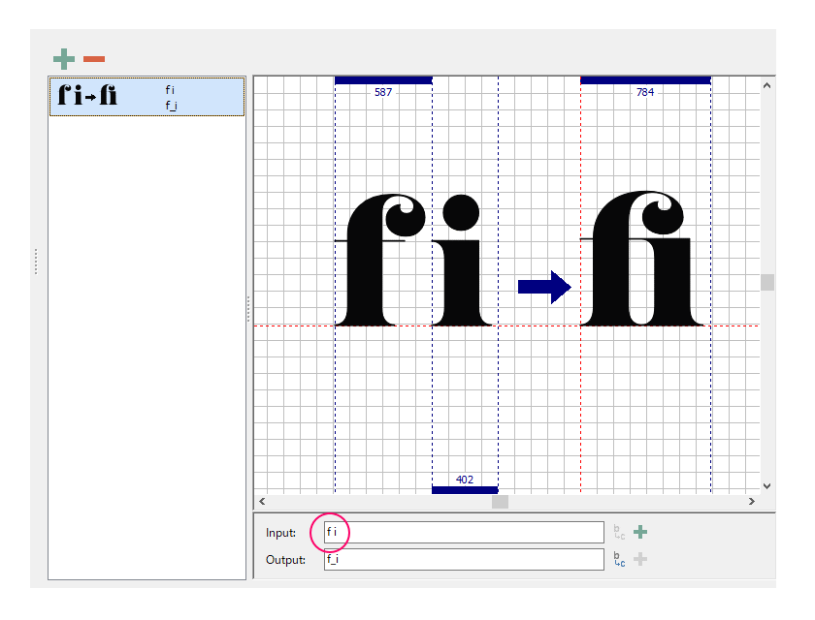Screen dimensions: 815x620
Task: Click the 587 advance width bar
Action: [383, 80]
